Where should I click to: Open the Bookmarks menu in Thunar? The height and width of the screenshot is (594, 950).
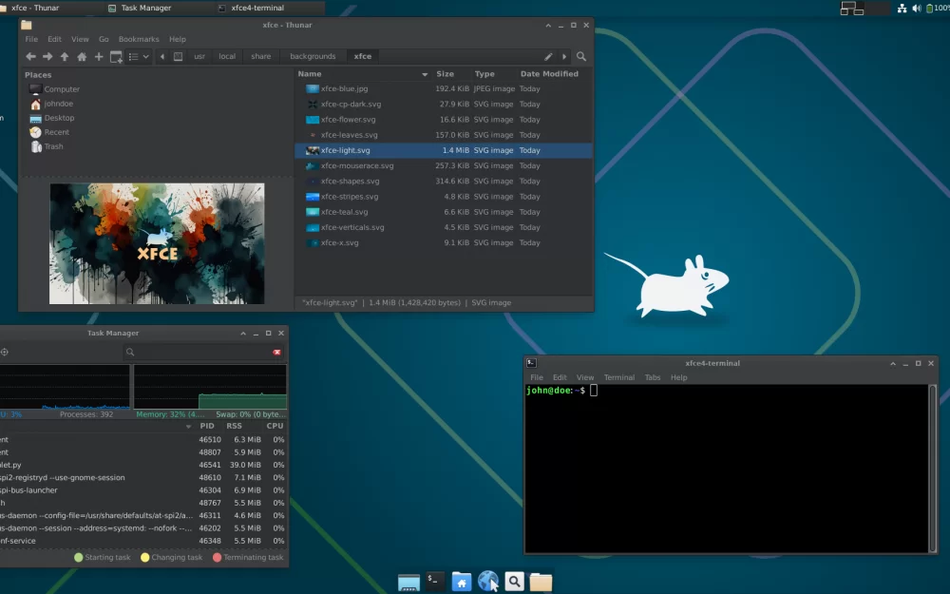[138, 39]
